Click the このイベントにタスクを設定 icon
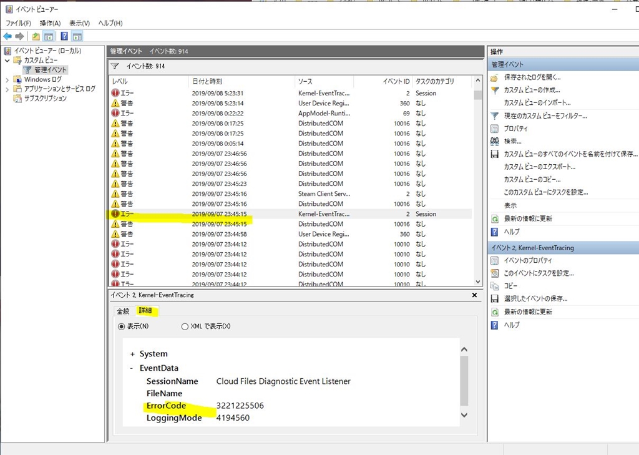639x455 pixels. pyautogui.click(x=494, y=273)
